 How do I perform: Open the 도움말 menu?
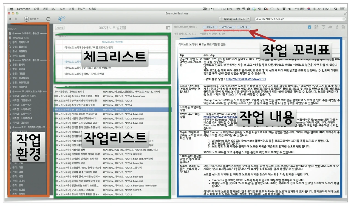(93, 9)
